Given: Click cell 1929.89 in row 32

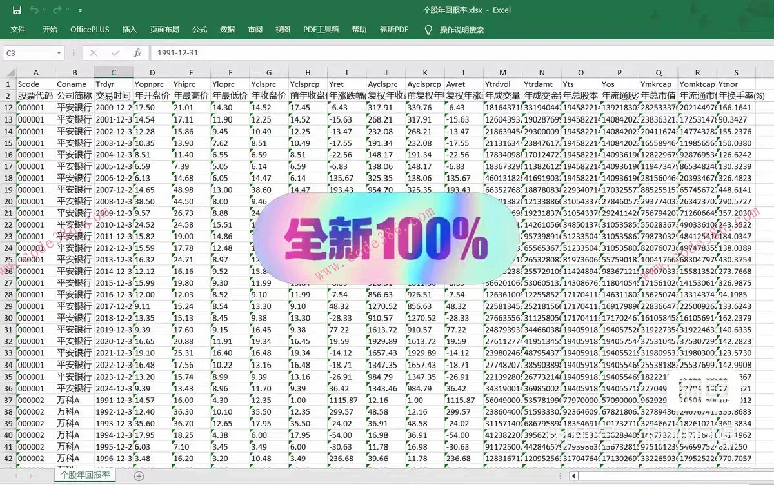Looking at the screenshot, I should pos(386,341).
